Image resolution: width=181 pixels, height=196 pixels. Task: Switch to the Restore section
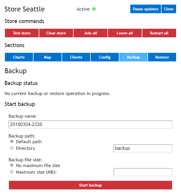click(162, 57)
